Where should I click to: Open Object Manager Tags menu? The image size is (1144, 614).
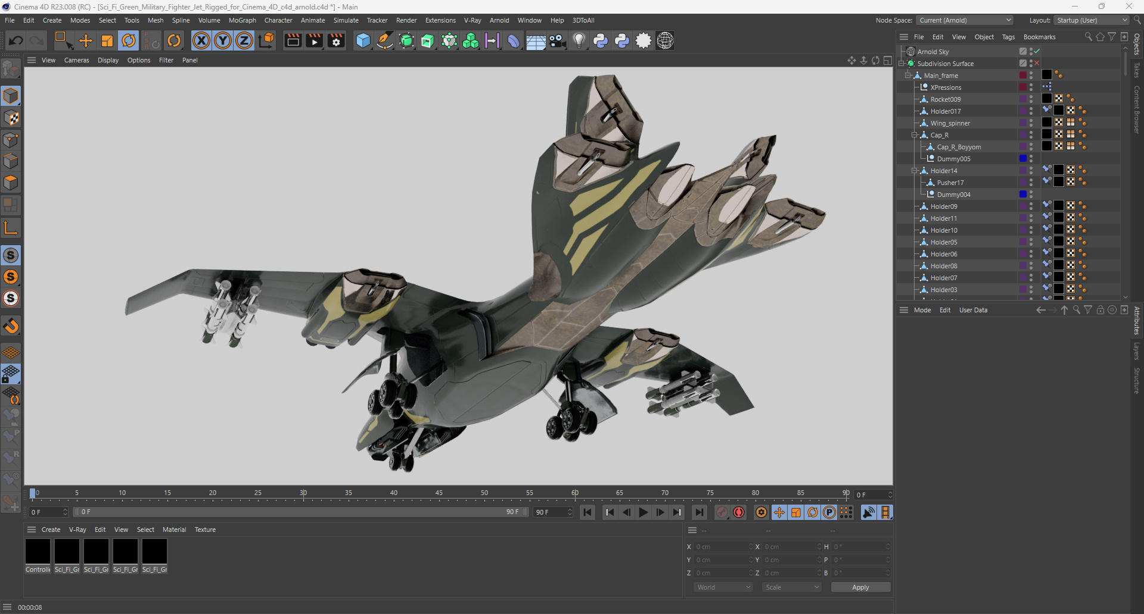[1008, 37]
